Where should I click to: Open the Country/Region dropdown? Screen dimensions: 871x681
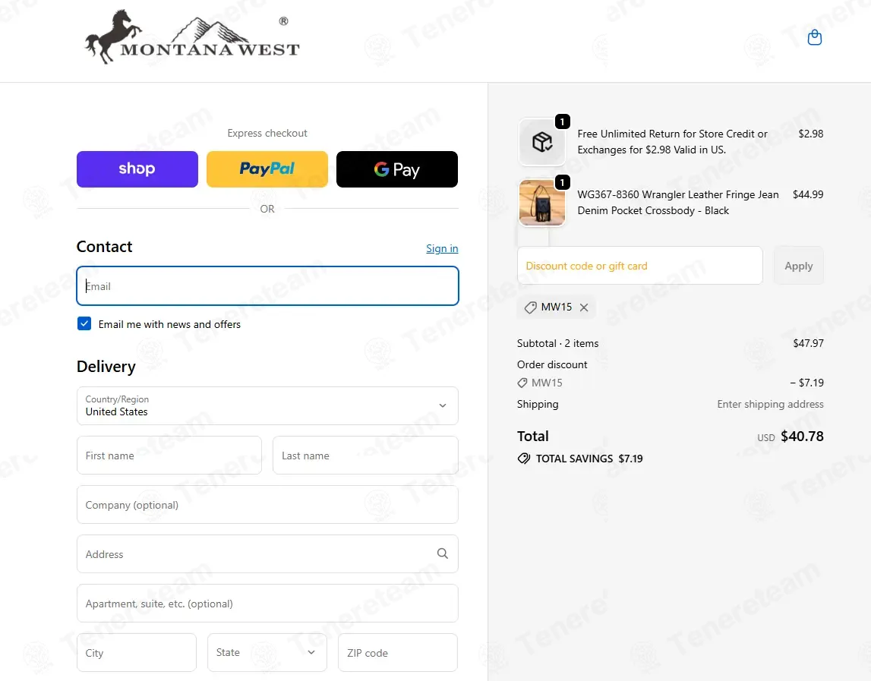(x=267, y=405)
